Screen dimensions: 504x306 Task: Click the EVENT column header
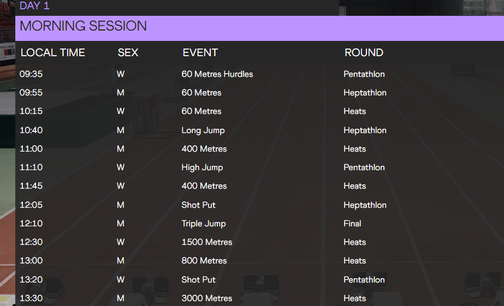(200, 53)
